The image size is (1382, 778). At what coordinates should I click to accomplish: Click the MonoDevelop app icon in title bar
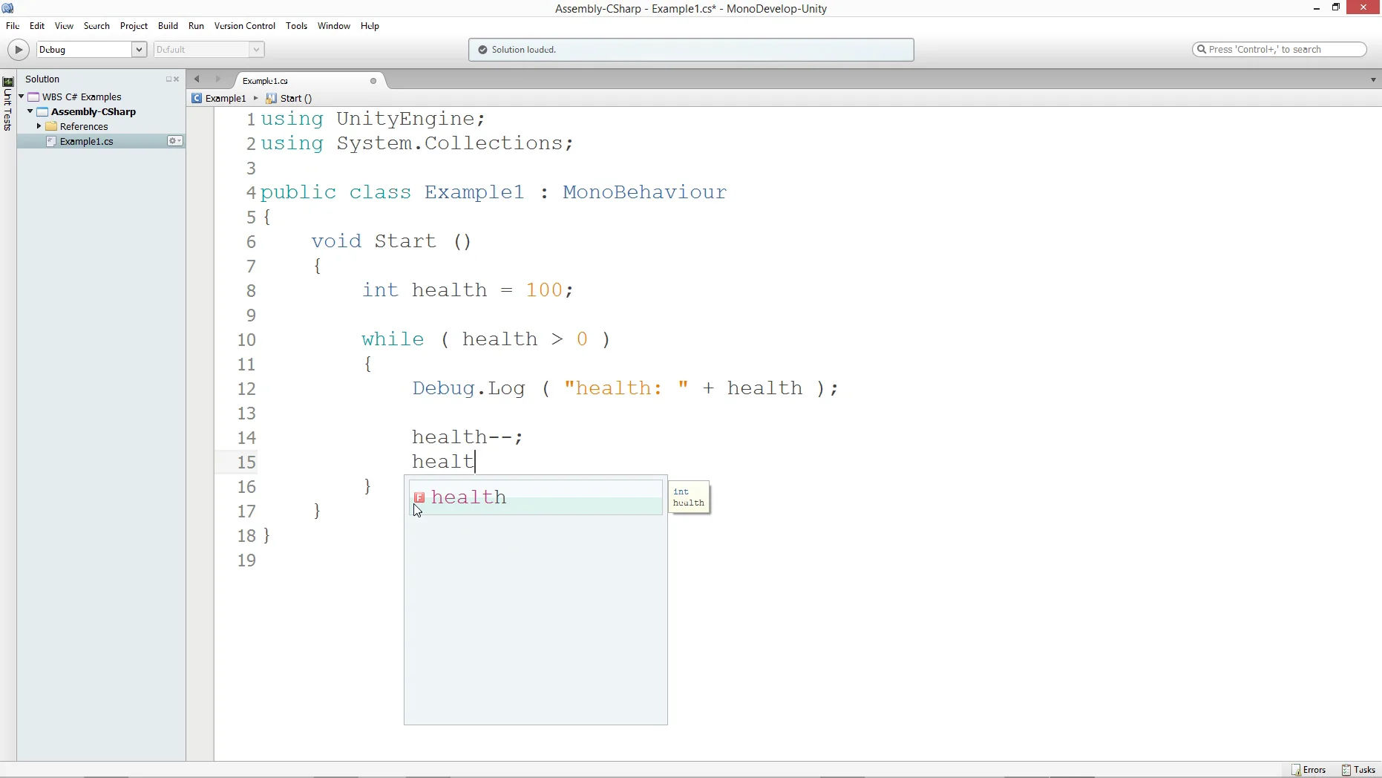(x=8, y=8)
